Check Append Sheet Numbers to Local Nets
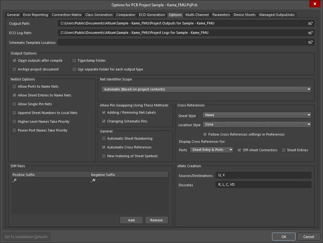 coord(14,113)
